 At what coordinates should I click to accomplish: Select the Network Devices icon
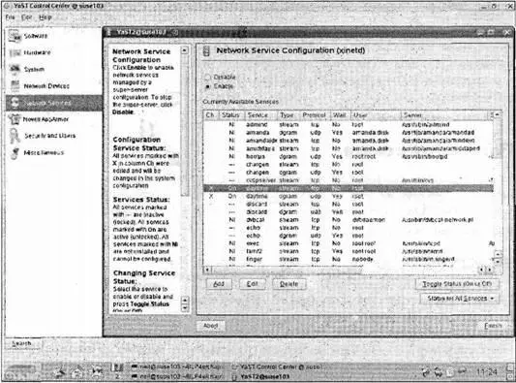[15, 85]
